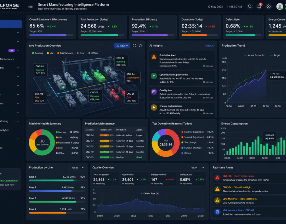Open the hamburger menu icon

pos(30,7)
